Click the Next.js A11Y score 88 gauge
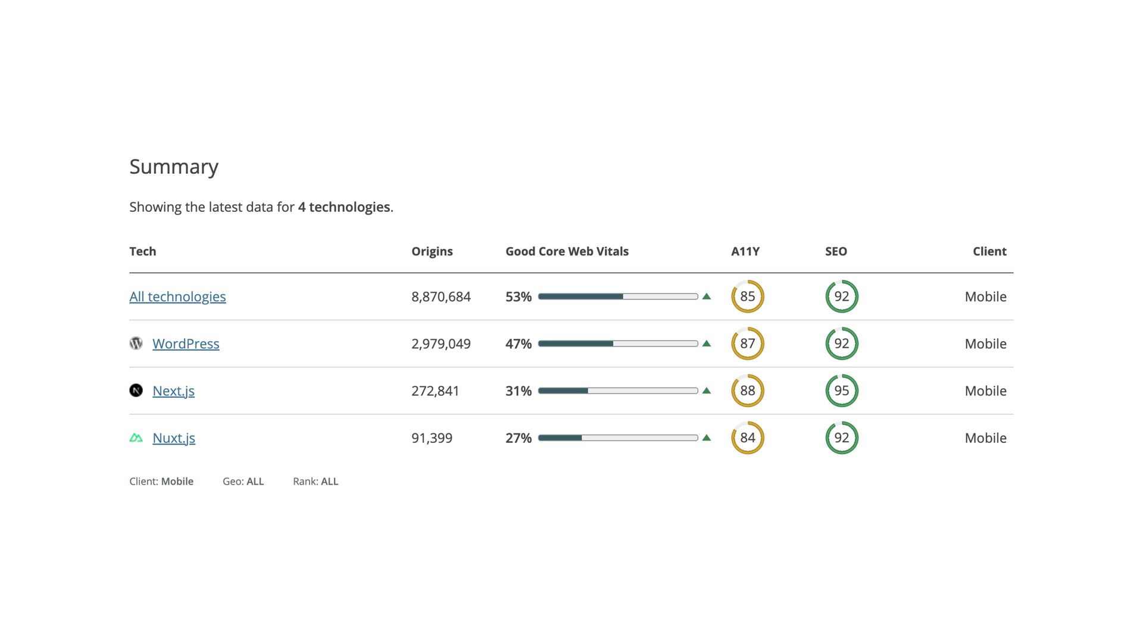This screenshot has width=1143, height=643. tap(747, 391)
